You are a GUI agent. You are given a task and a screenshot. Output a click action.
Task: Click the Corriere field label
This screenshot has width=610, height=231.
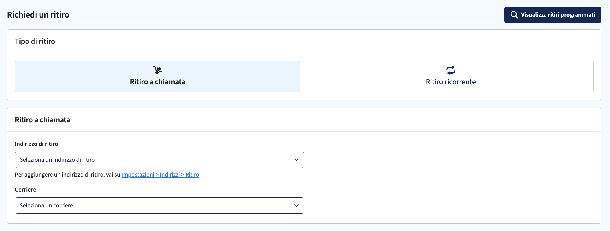pos(25,190)
